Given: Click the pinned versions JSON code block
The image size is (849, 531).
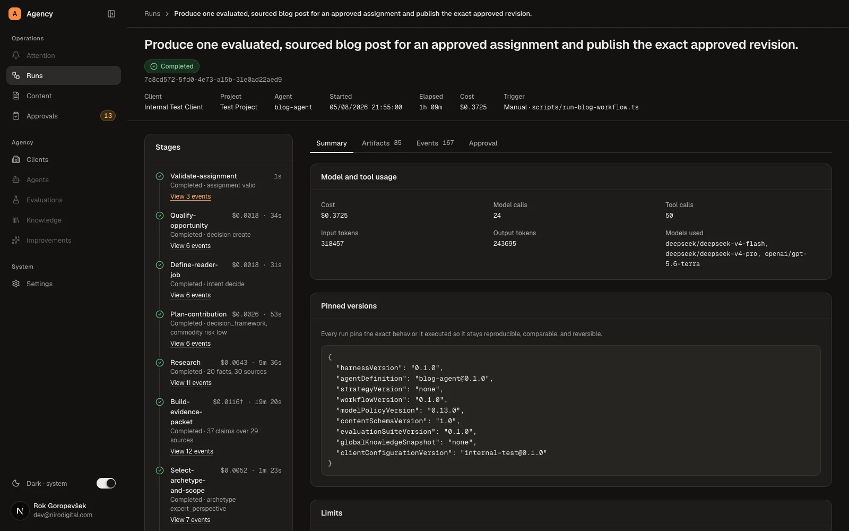Looking at the screenshot, I should tap(571, 410).
